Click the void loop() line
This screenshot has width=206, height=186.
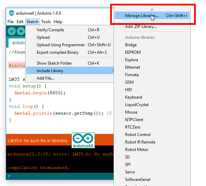click(x=27, y=106)
